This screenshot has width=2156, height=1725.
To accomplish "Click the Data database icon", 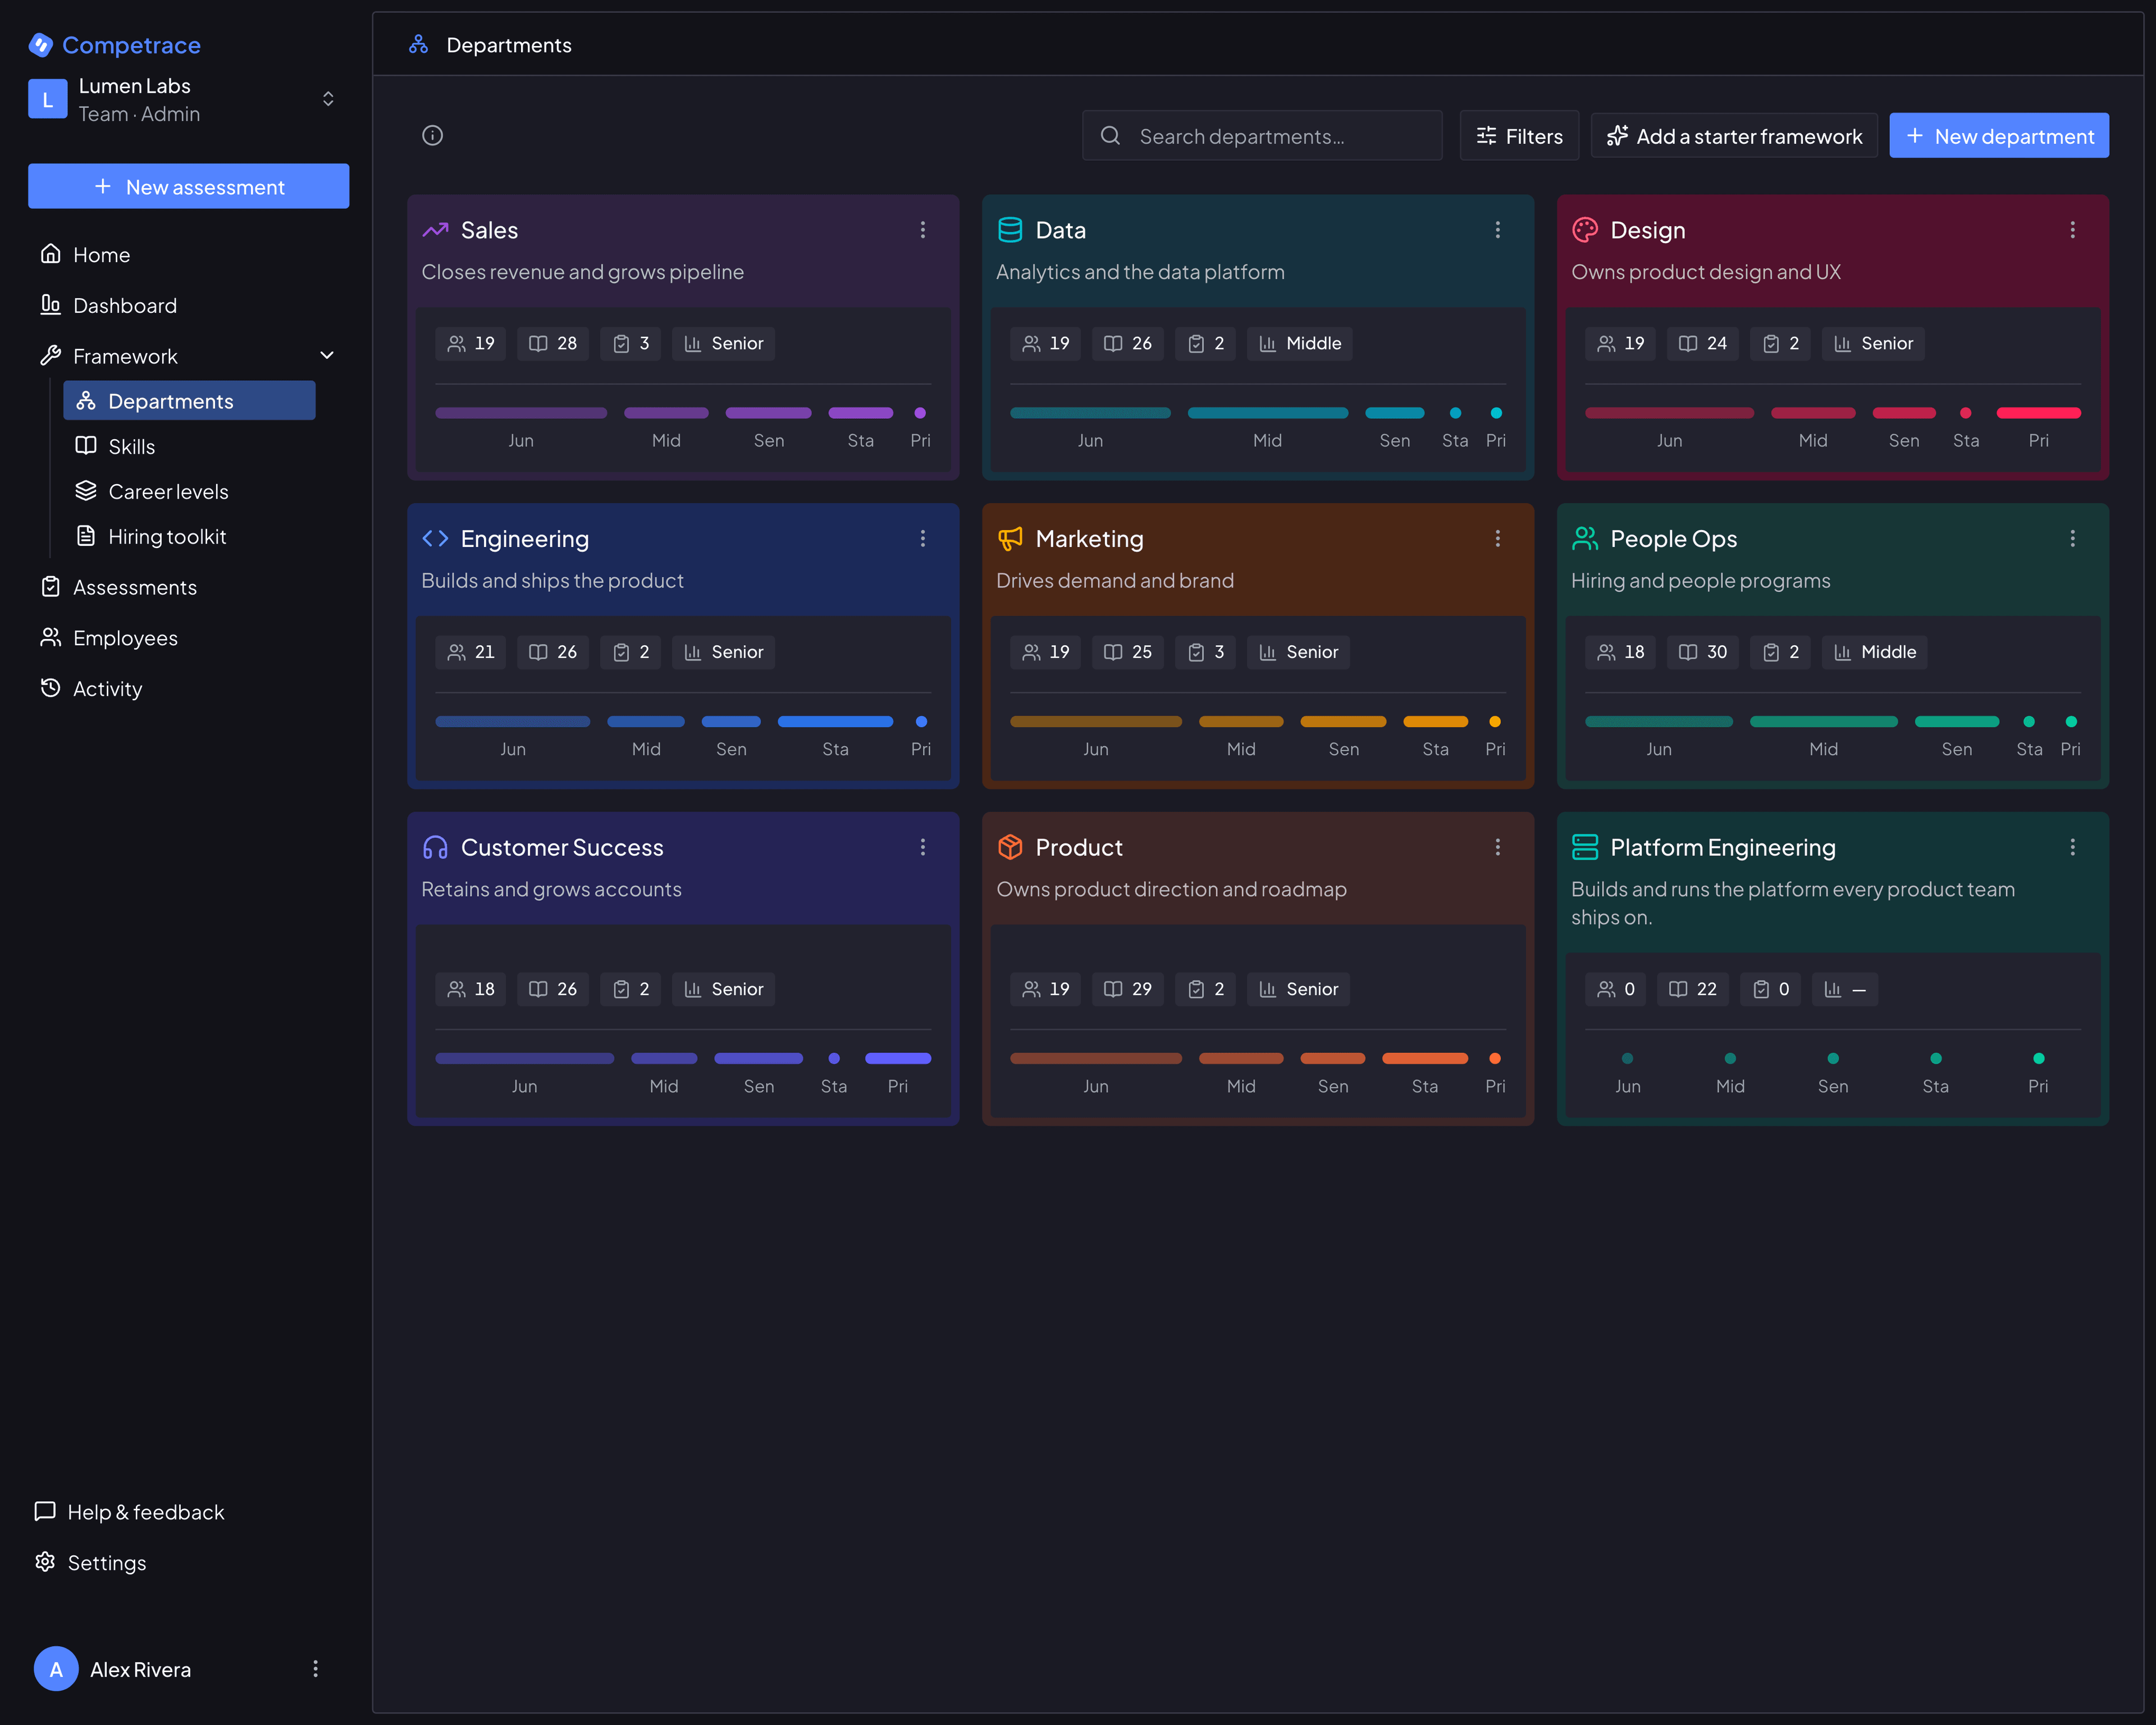I will (x=1010, y=230).
